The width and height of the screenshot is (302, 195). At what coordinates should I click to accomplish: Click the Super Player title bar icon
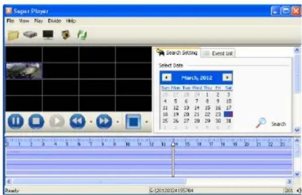[9, 11]
